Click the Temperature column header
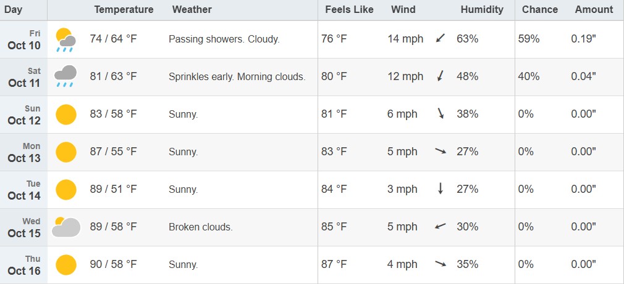Screen dimensions: 624x284 124,10
